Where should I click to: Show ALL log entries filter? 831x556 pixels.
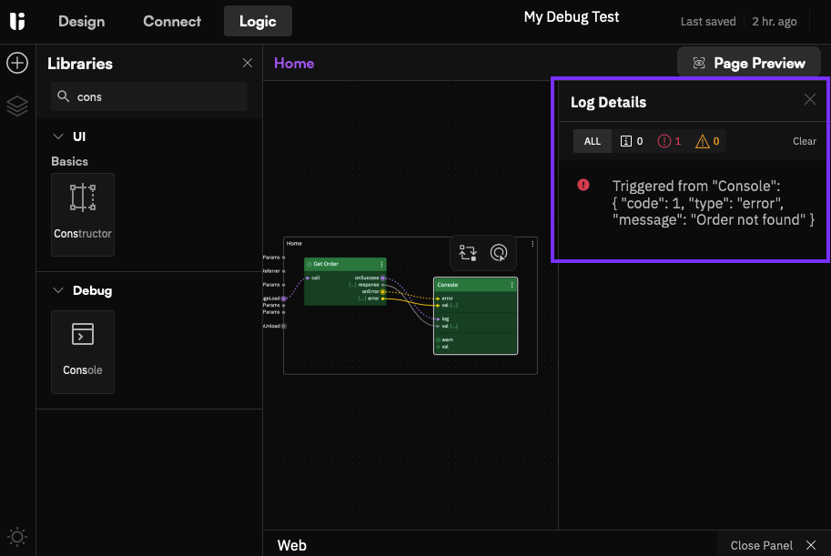click(593, 141)
